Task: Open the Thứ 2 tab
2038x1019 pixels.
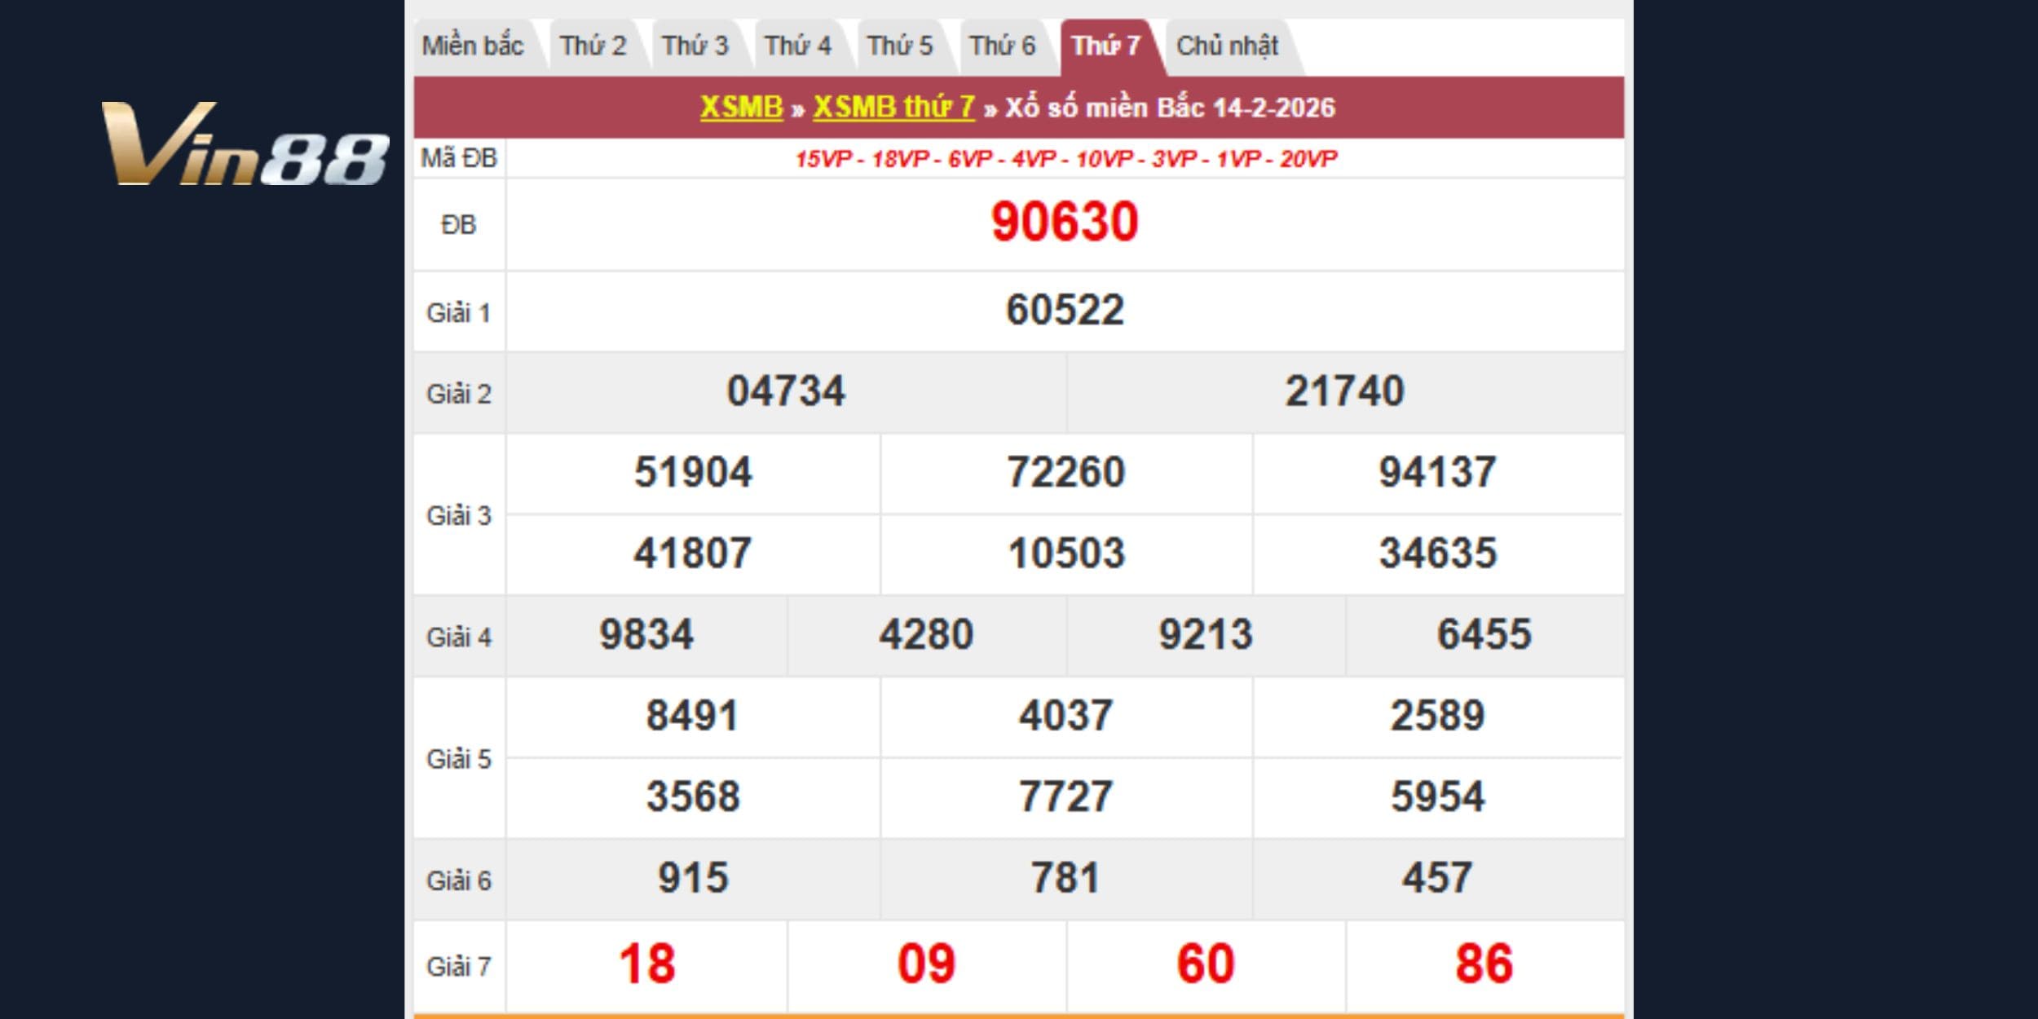Action: [593, 46]
